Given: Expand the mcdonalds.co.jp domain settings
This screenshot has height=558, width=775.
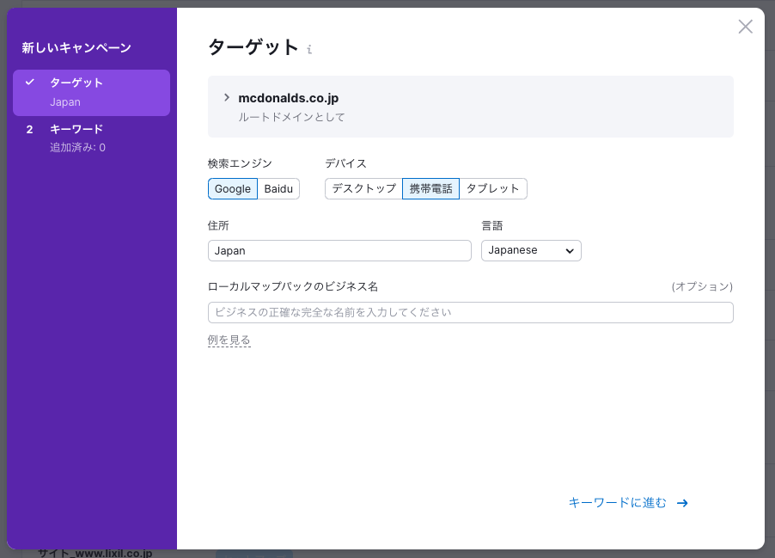Looking at the screenshot, I should pos(227,97).
